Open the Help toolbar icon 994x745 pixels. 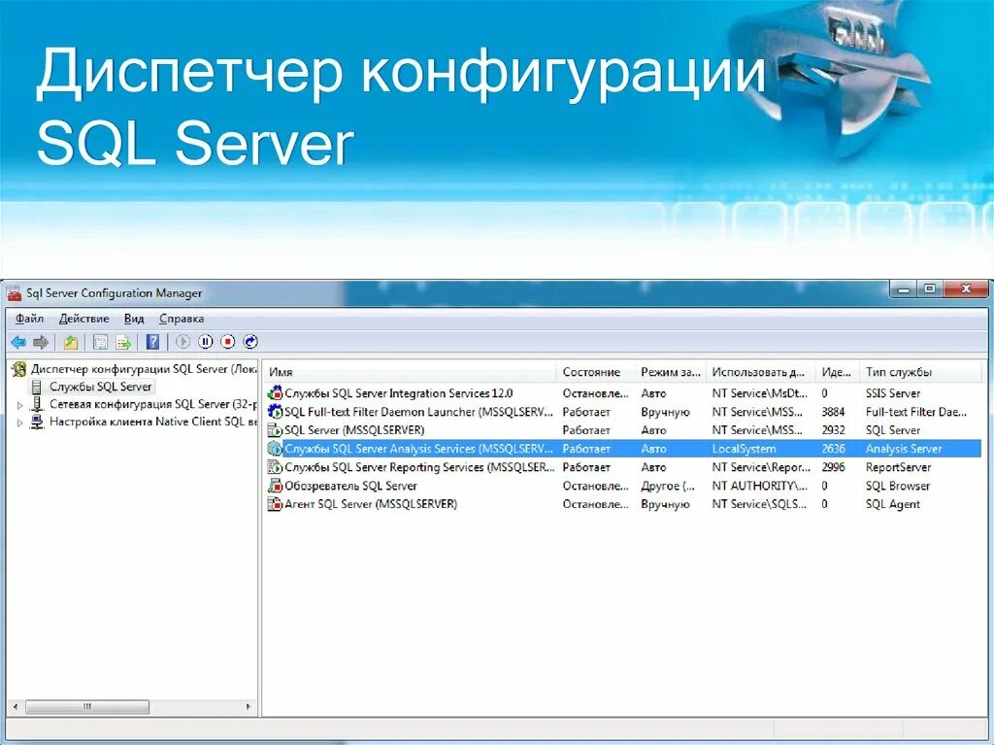[x=152, y=342]
